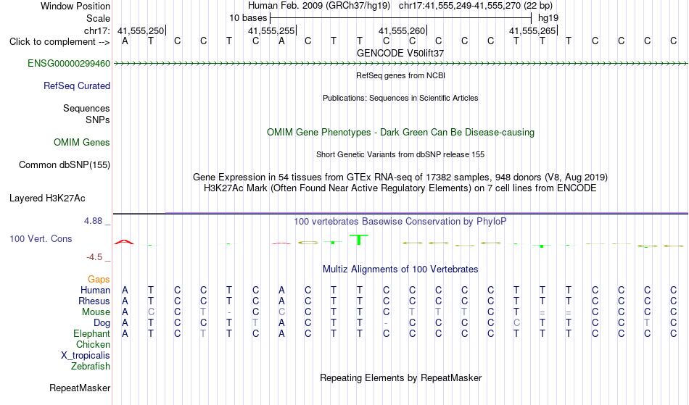The image size is (689, 405).
Task: Click the green arrow gene line of ENSG00000299460
Action: [400, 64]
